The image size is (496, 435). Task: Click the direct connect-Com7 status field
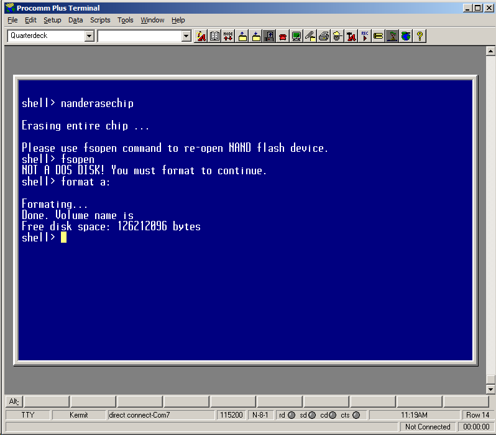point(161,414)
